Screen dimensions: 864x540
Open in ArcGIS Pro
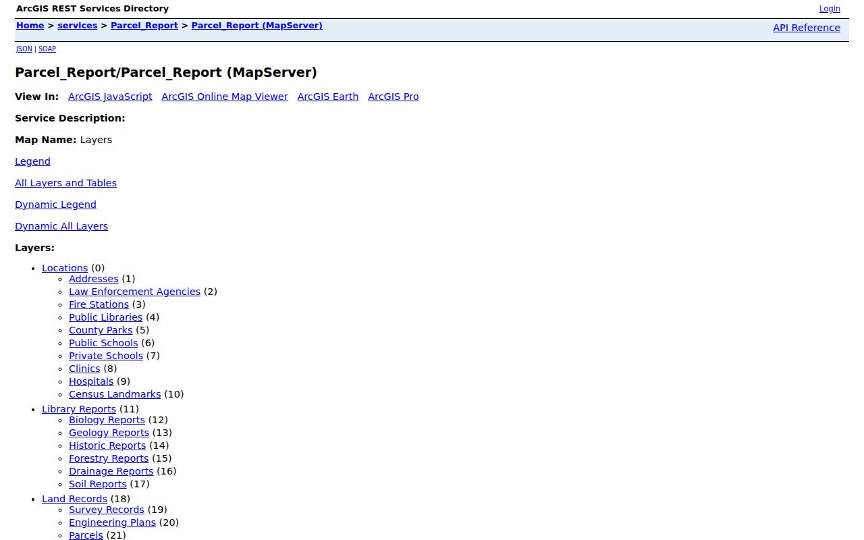pos(394,97)
